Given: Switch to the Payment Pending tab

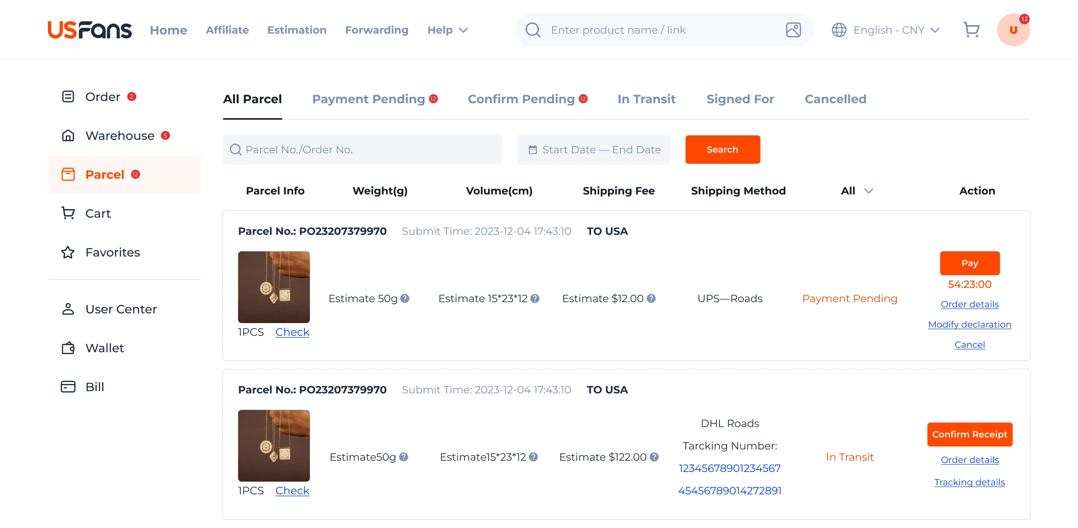Looking at the screenshot, I should pyautogui.click(x=368, y=99).
